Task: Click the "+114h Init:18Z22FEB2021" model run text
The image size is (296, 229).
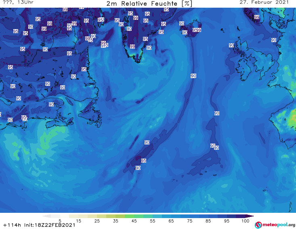Action: click(x=39, y=225)
